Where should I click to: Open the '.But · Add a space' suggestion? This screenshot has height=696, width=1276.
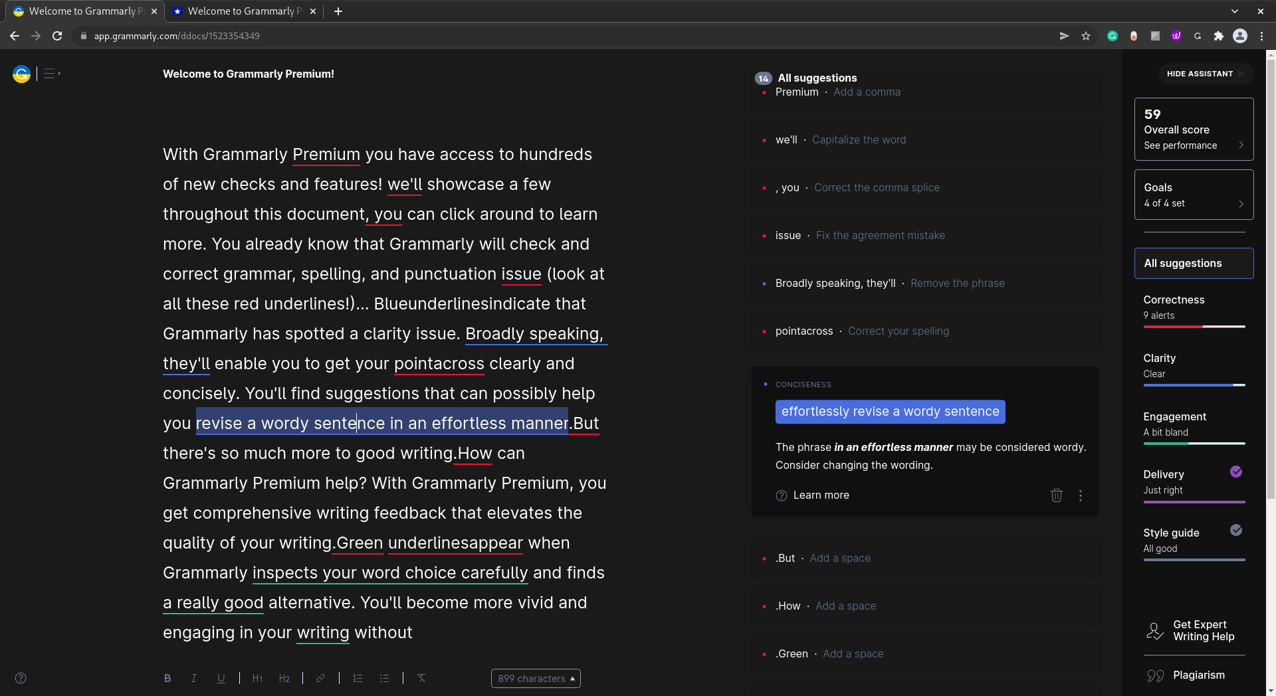924,558
